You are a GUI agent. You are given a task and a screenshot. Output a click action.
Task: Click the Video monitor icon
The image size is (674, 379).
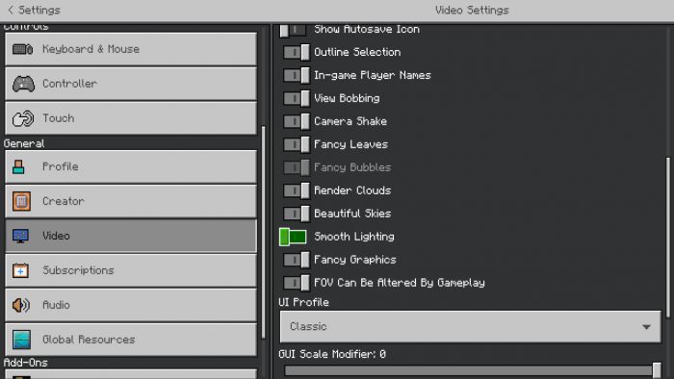(20, 236)
